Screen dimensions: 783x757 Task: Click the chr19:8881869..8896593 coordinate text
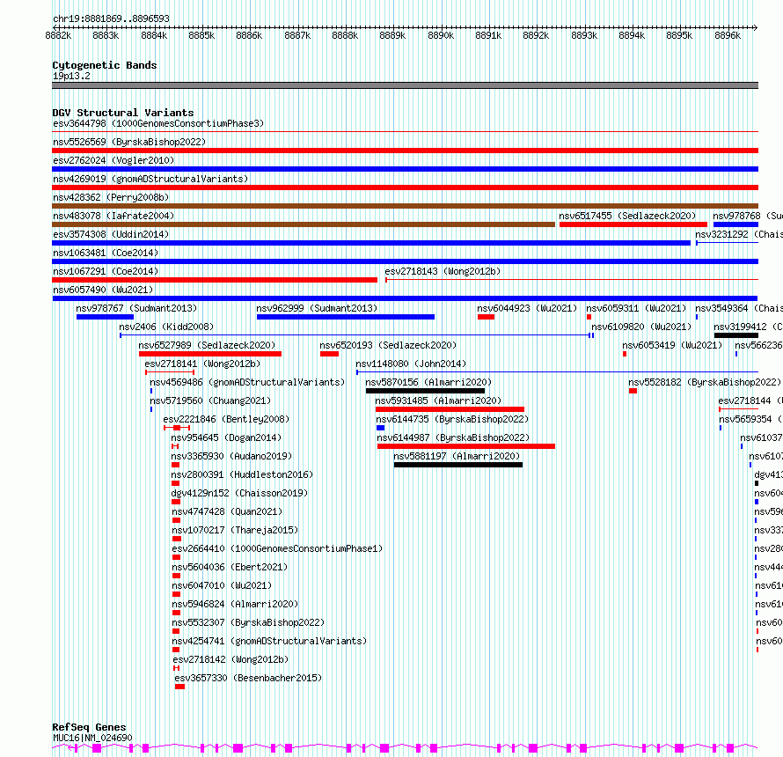click(111, 19)
